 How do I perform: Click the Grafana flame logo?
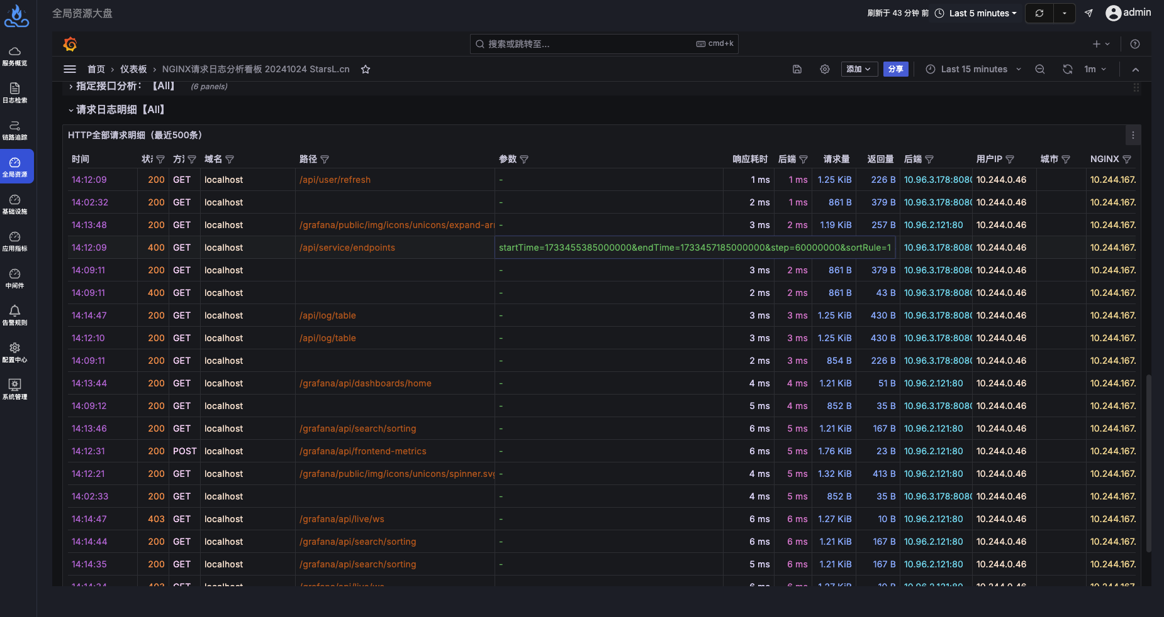70,44
